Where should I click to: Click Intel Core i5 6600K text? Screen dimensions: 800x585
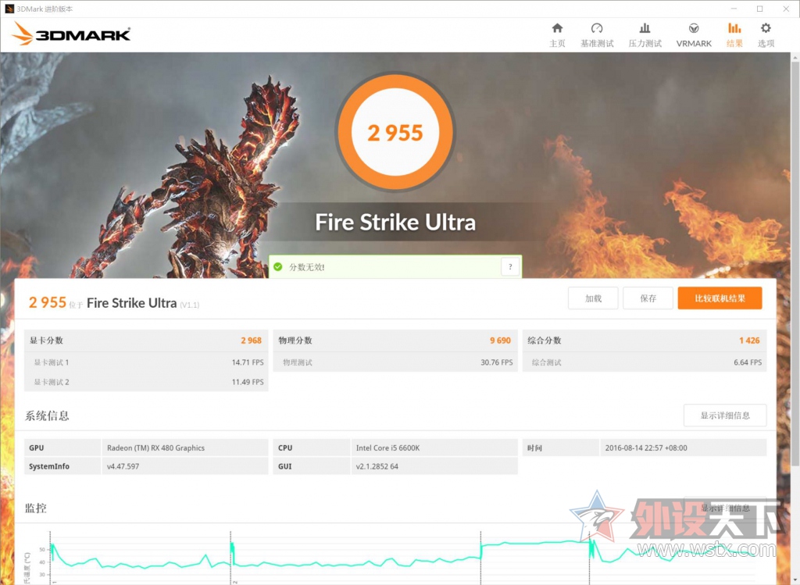387,448
